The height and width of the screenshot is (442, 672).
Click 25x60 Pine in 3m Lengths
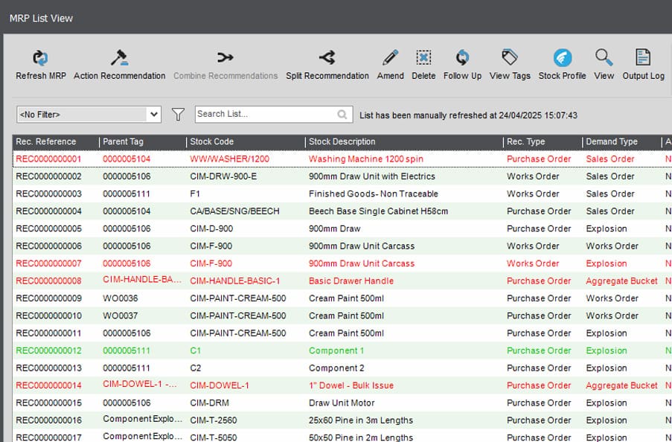[361, 420]
